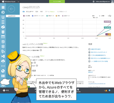Open the 相対 display mode dropdown

click(96, 16)
